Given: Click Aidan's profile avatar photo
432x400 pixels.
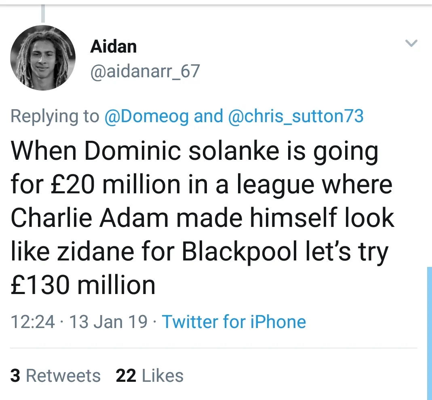Looking at the screenshot, I should [x=42, y=58].
